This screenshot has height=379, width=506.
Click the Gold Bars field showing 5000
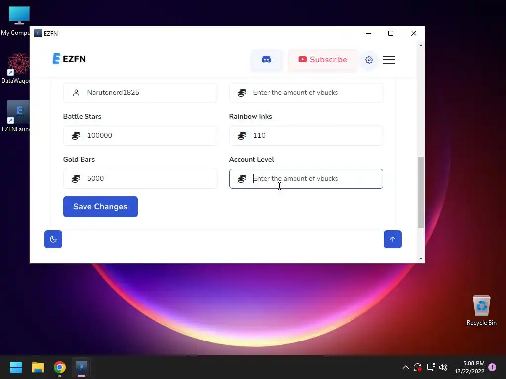(x=140, y=178)
